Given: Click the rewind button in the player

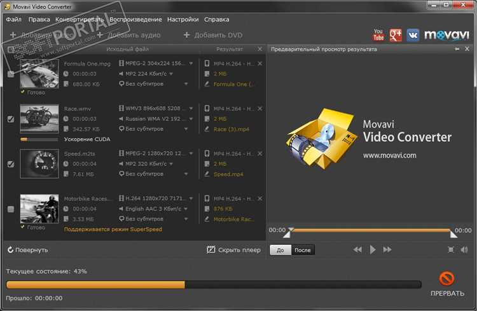Looking at the screenshot, I should [x=357, y=250].
